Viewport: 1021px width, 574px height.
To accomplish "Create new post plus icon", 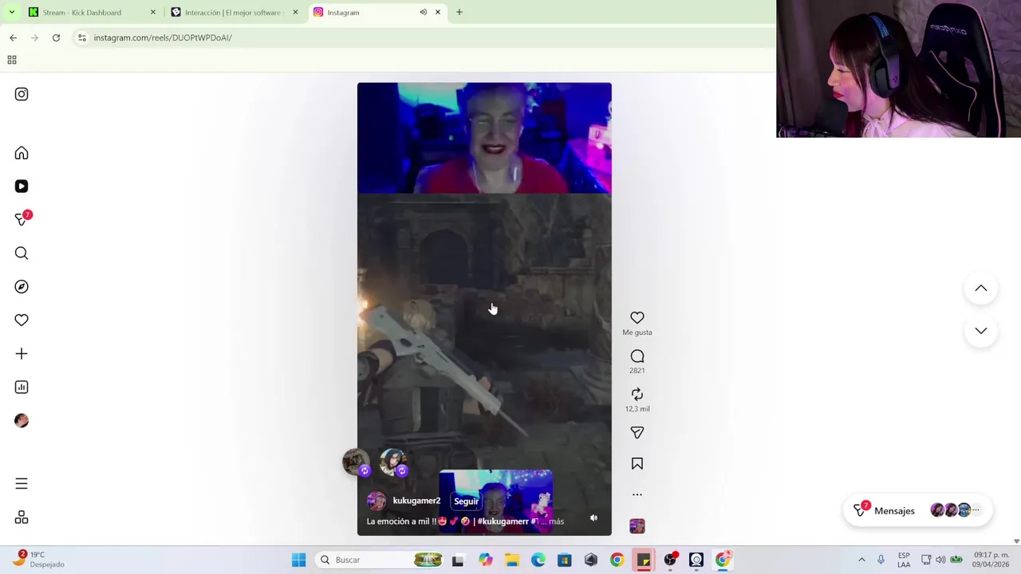I will pyautogui.click(x=22, y=353).
